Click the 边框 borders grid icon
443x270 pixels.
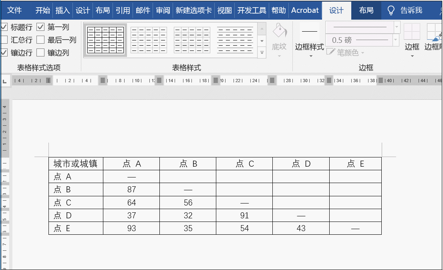click(412, 32)
